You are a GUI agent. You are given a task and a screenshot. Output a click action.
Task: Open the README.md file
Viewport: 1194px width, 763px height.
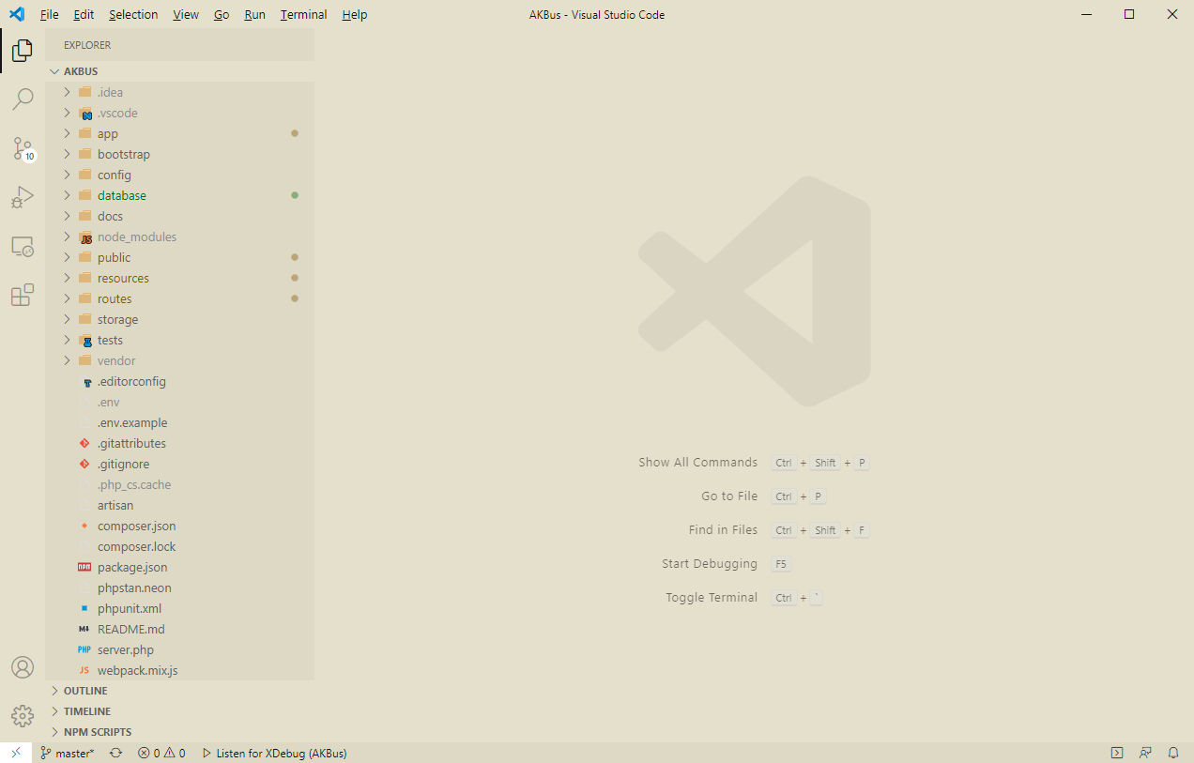pyautogui.click(x=180, y=629)
